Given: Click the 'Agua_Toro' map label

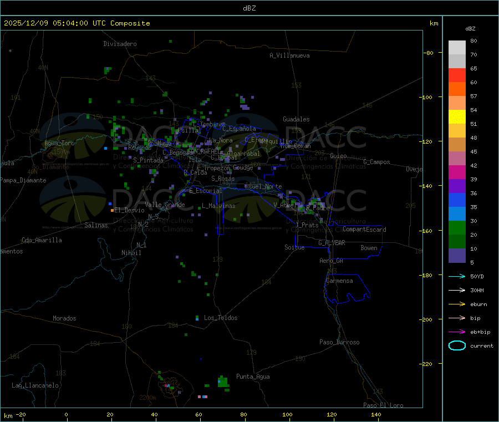Looking at the screenshot, I should coord(59,143).
